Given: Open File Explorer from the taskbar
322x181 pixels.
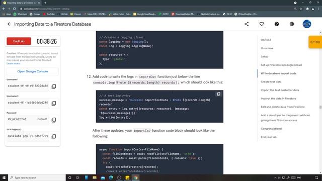Looking at the screenshot, I should click(x=95, y=177).
